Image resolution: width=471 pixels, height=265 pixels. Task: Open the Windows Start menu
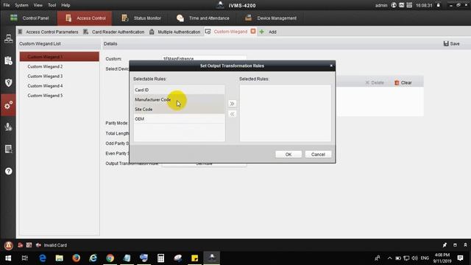pyautogui.click(x=8, y=258)
